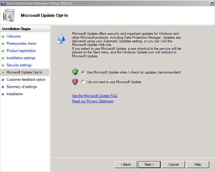Open the Prerequisites check stage
The width and height of the screenshot is (215, 172).
click(21, 43)
